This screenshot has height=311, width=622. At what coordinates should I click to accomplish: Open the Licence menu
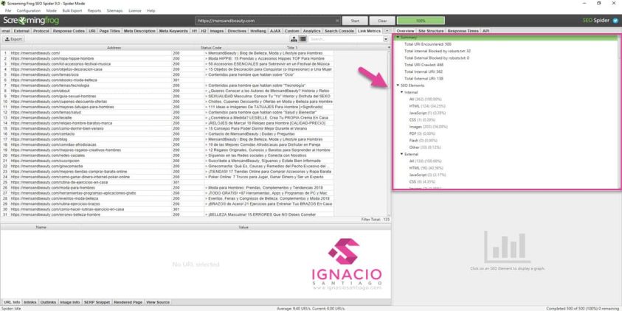point(135,11)
